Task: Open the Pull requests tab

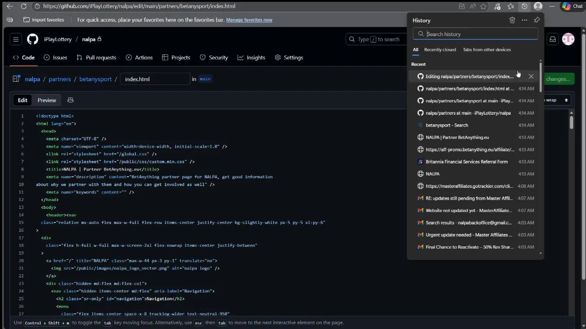Action: pos(96,58)
